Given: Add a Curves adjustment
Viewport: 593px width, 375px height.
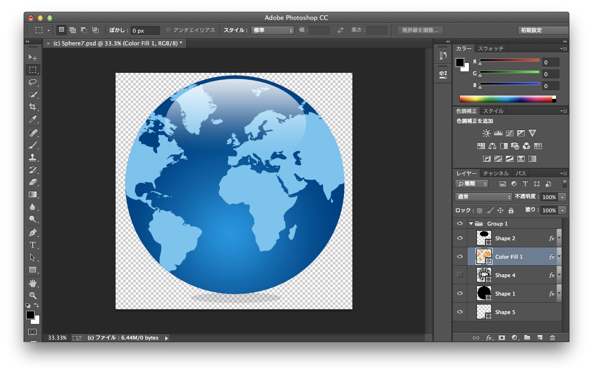Looking at the screenshot, I should (509, 133).
